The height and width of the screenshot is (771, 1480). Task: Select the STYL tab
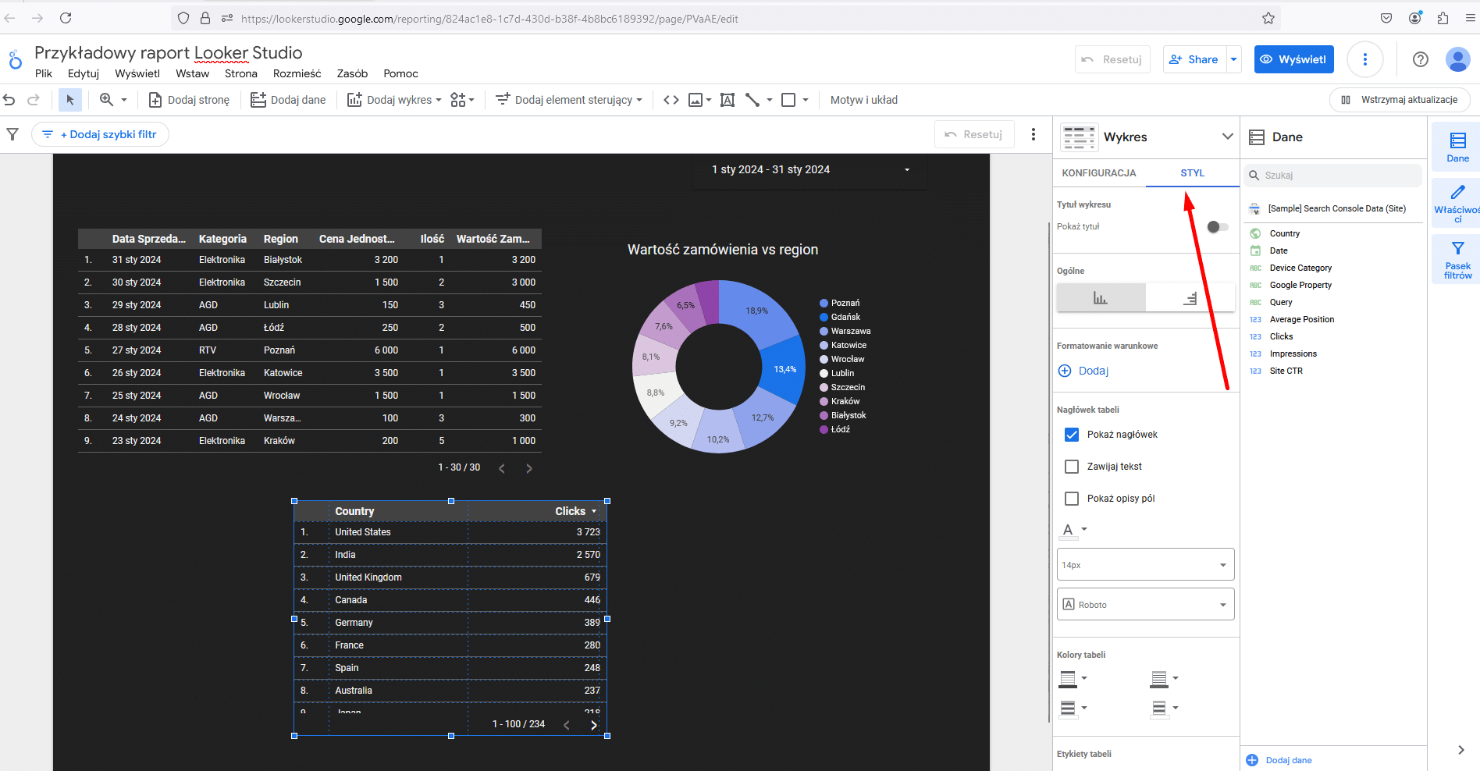click(1192, 173)
